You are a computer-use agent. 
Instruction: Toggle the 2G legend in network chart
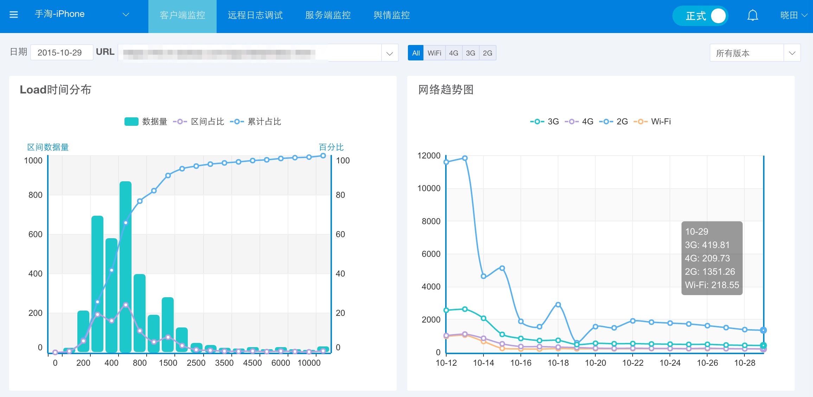(x=613, y=122)
